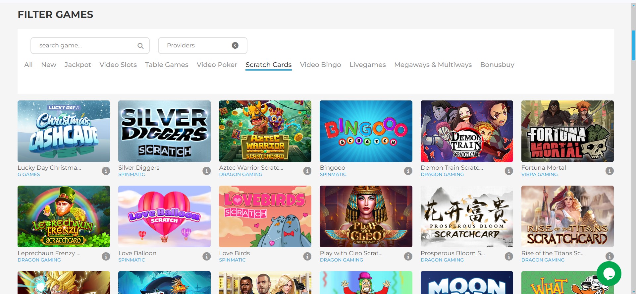Open info icon for Bingooo
The height and width of the screenshot is (294, 636).
408,171
